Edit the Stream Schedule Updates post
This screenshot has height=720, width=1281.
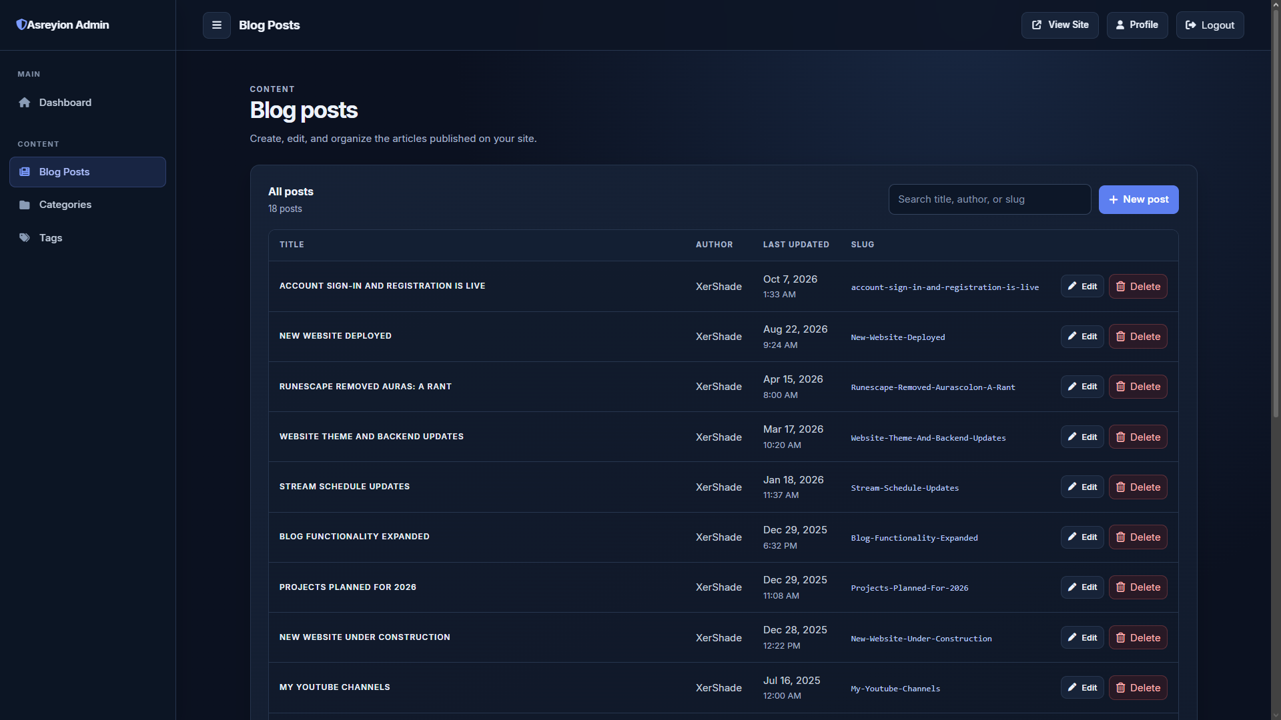tap(1082, 487)
